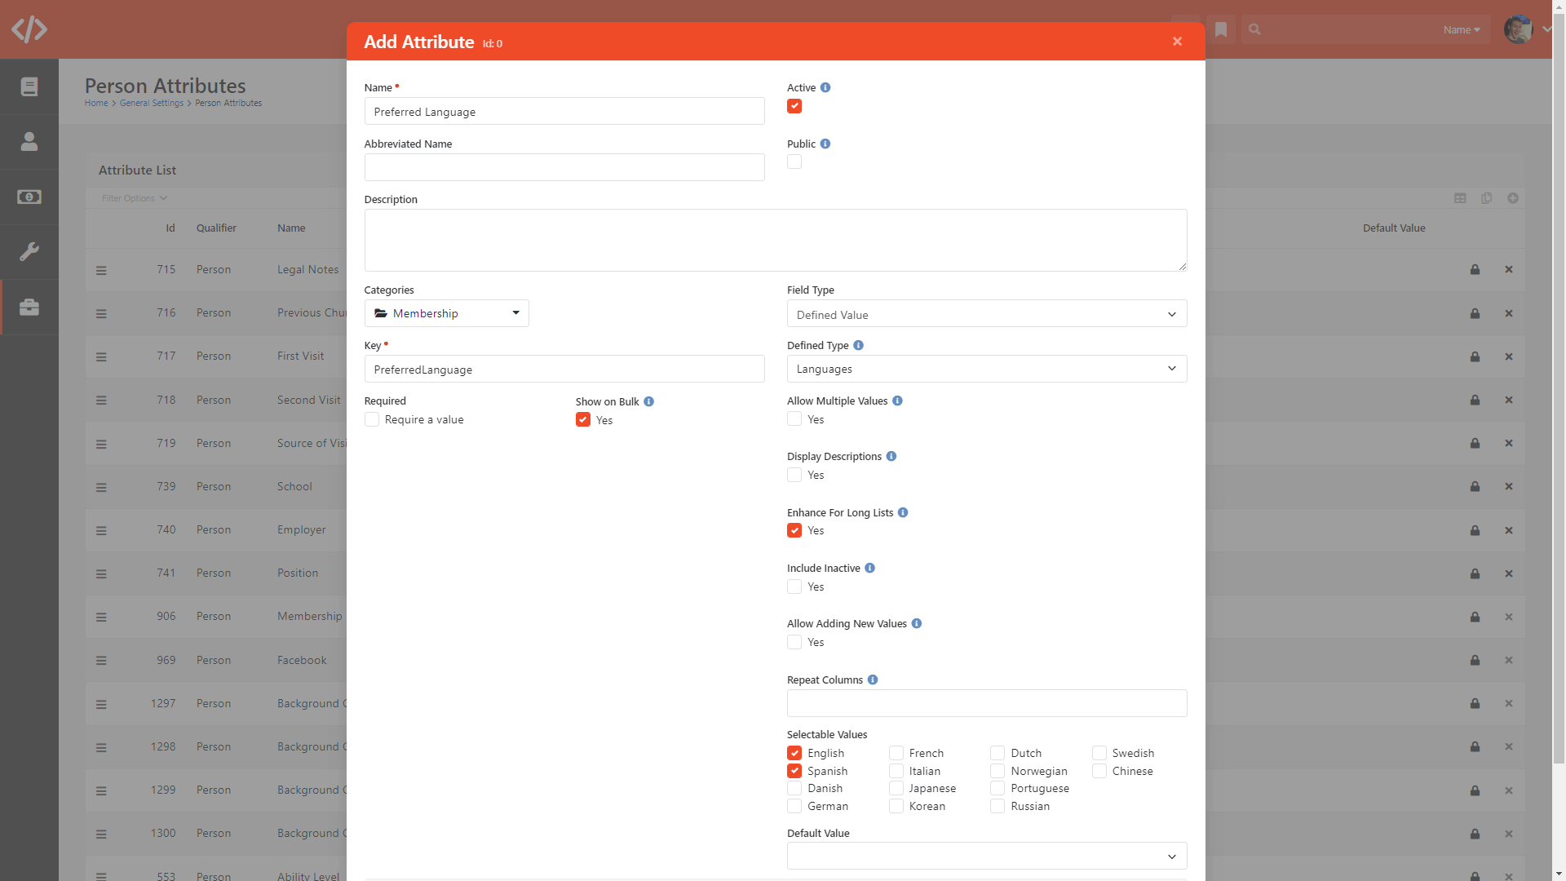Uncheck English selectable value

click(x=794, y=753)
